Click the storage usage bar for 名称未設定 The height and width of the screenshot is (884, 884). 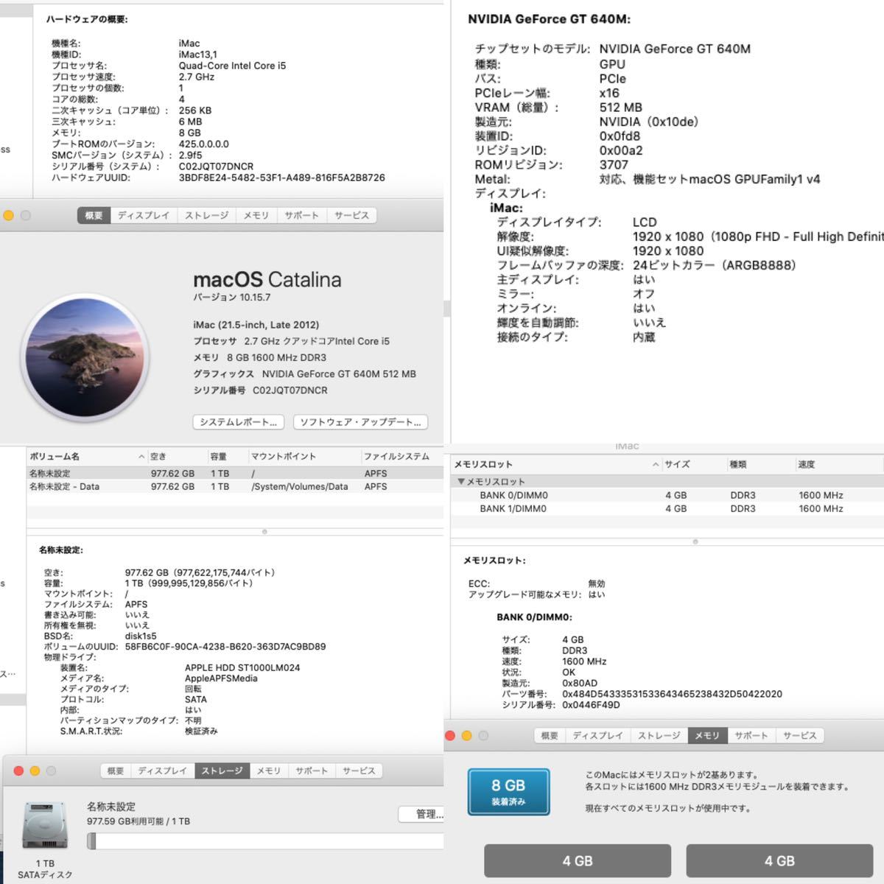point(265,841)
